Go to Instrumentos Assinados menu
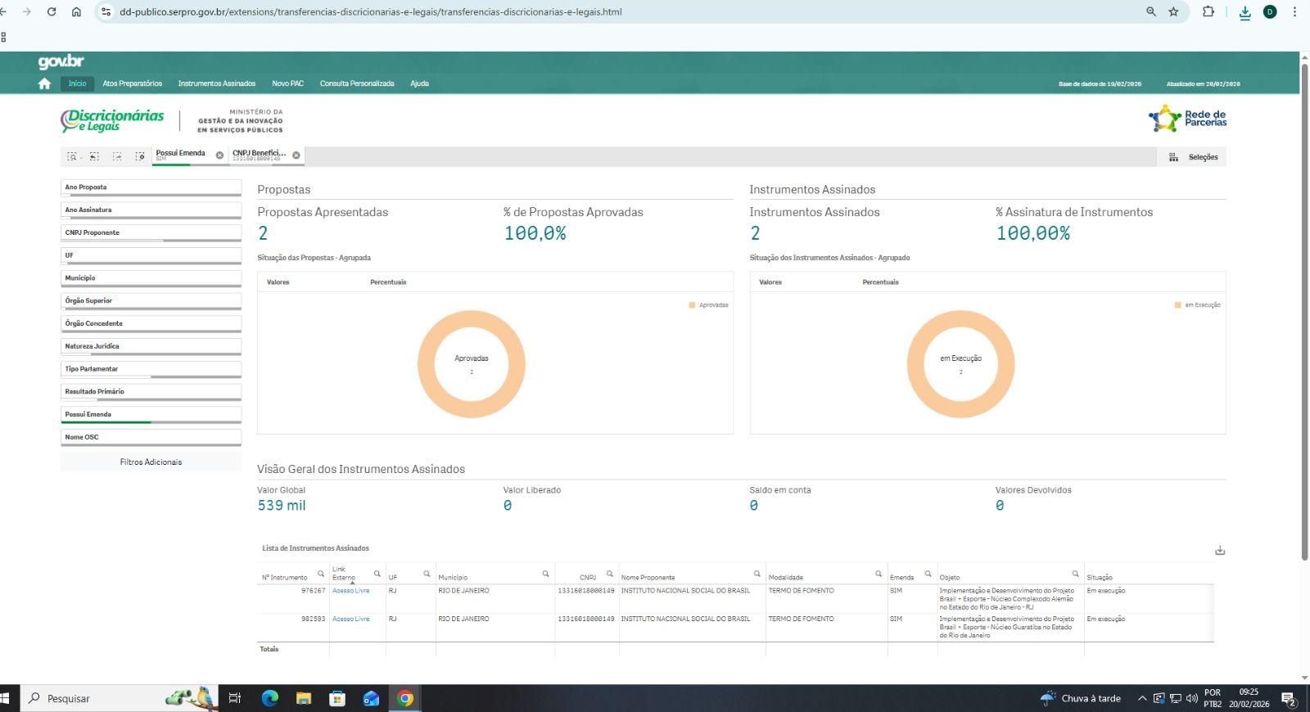This screenshot has width=1310, height=712. [x=217, y=83]
